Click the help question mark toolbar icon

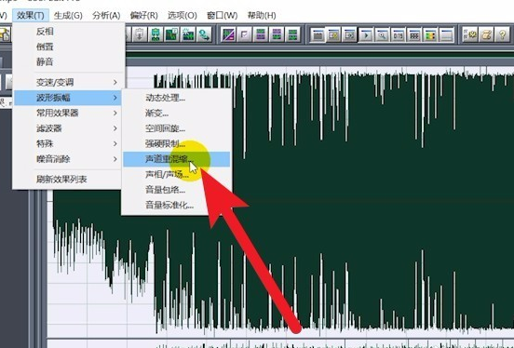coord(502,34)
